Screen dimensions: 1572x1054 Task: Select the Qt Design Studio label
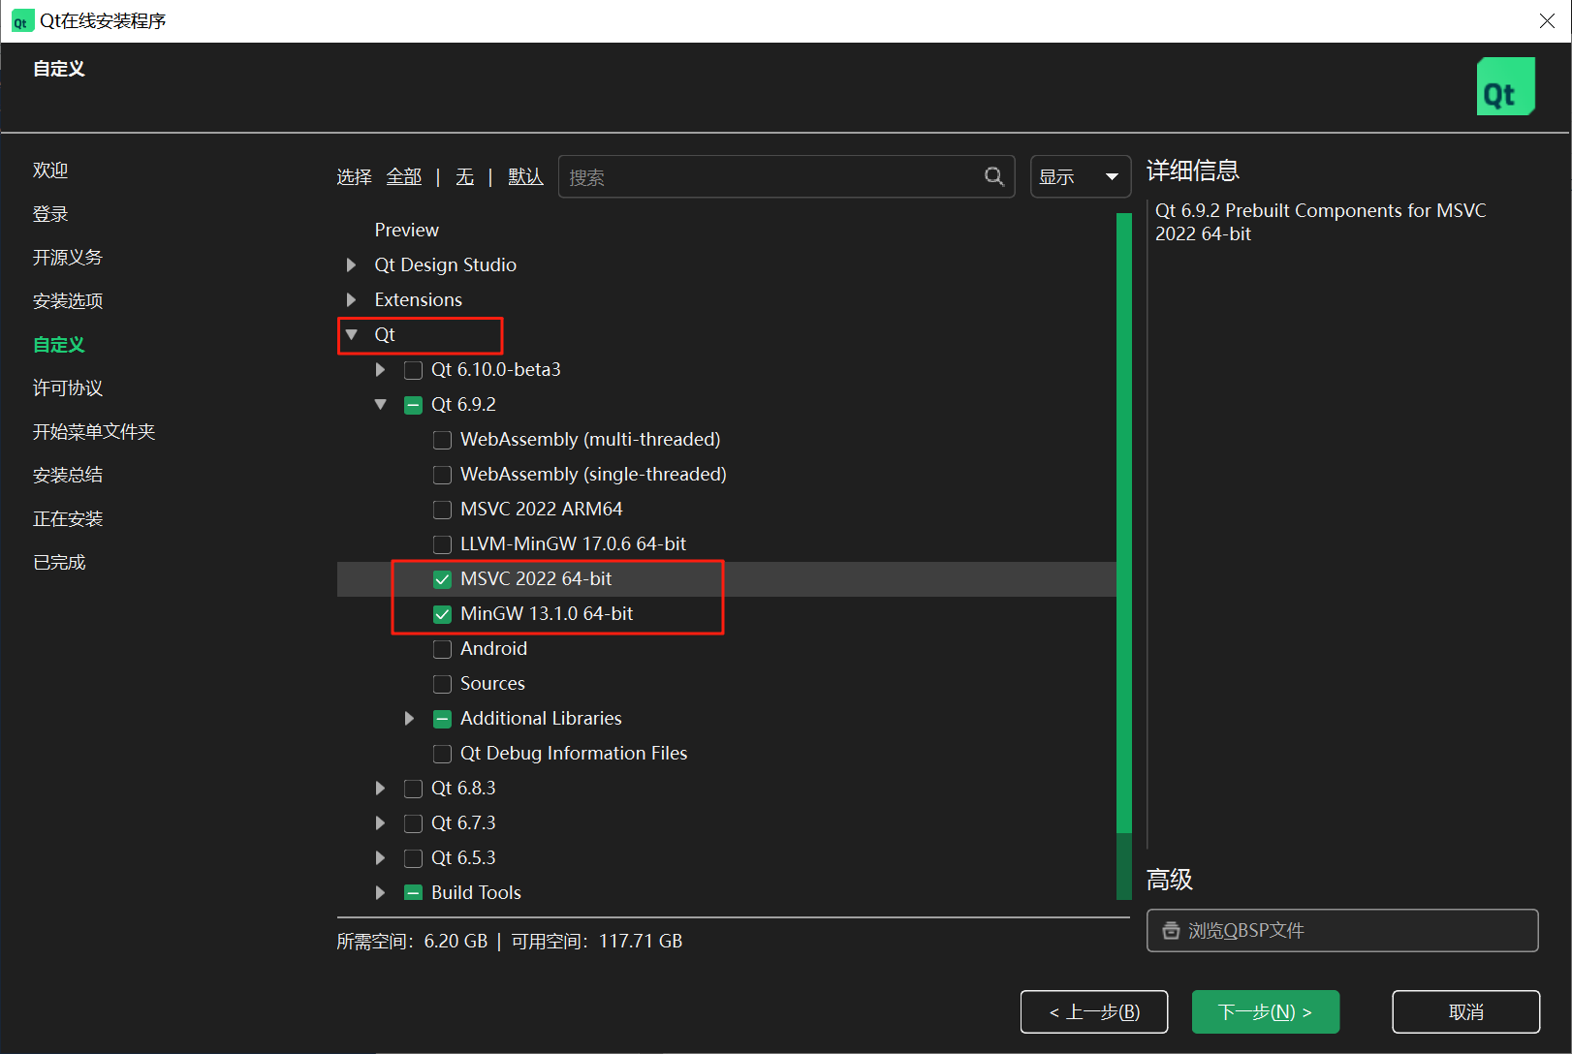(x=446, y=264)
